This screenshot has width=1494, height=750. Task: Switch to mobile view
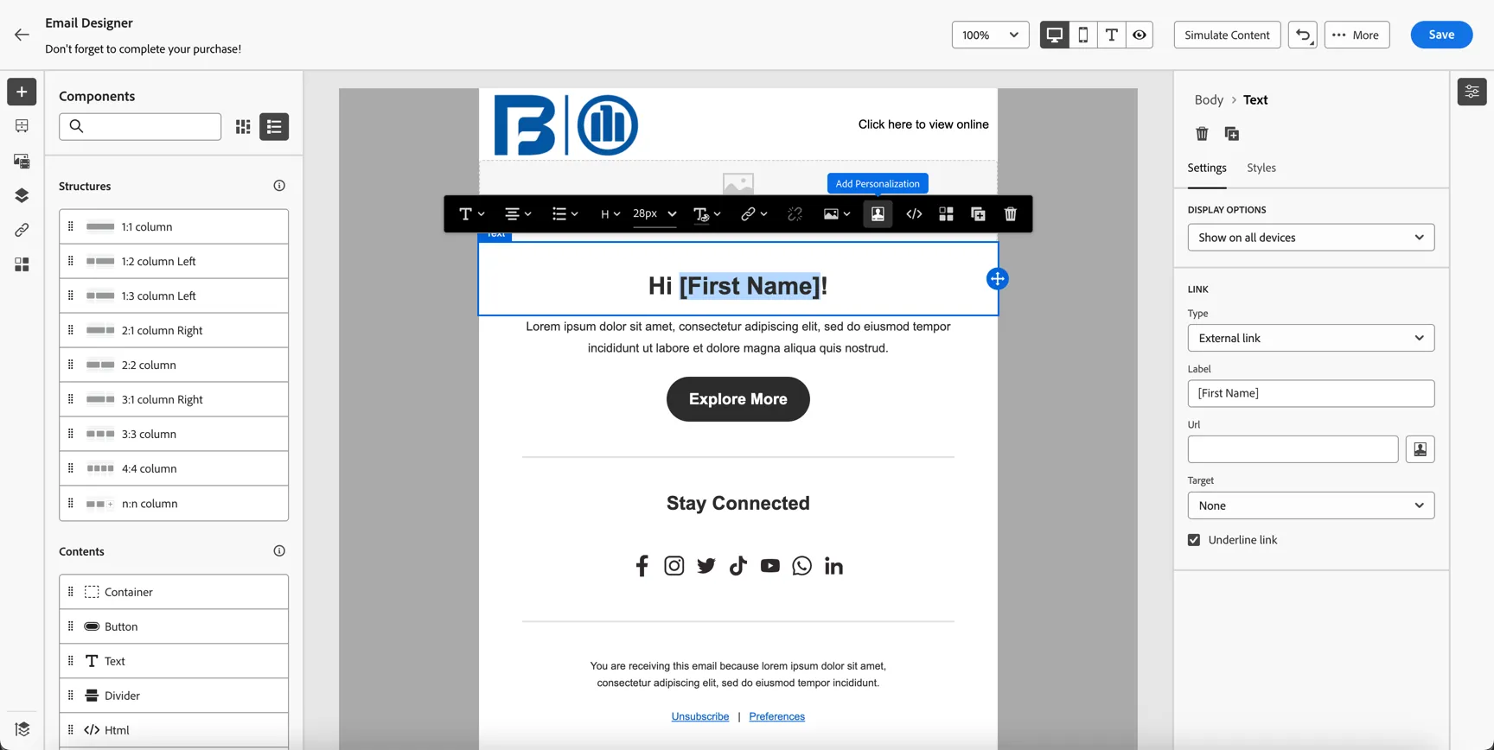(x=1082, y=35)
